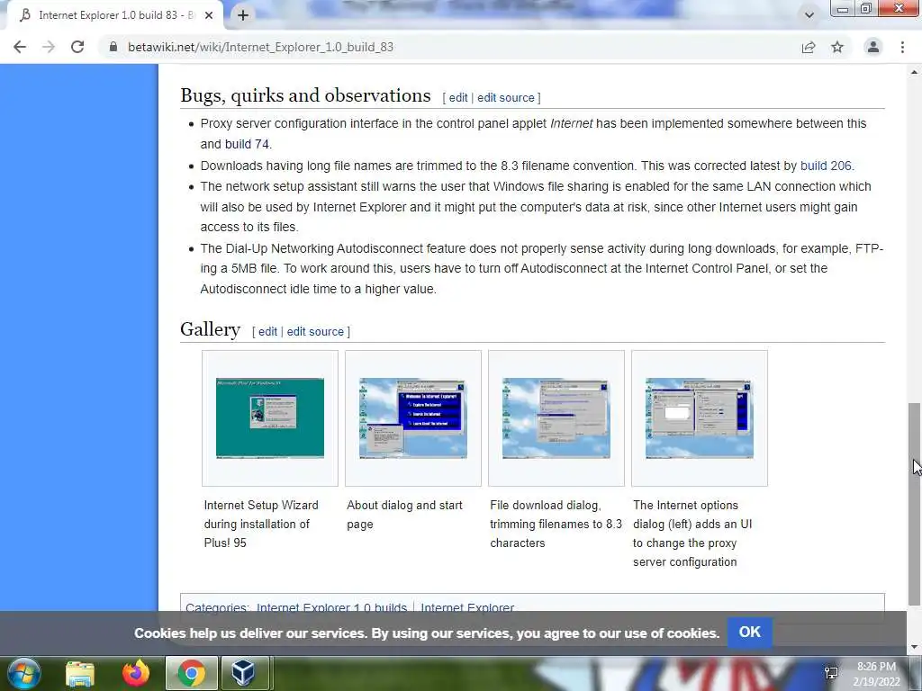The image size is (922, 691).
Task: Click the scrollbar up arrow
Action: 914,72
